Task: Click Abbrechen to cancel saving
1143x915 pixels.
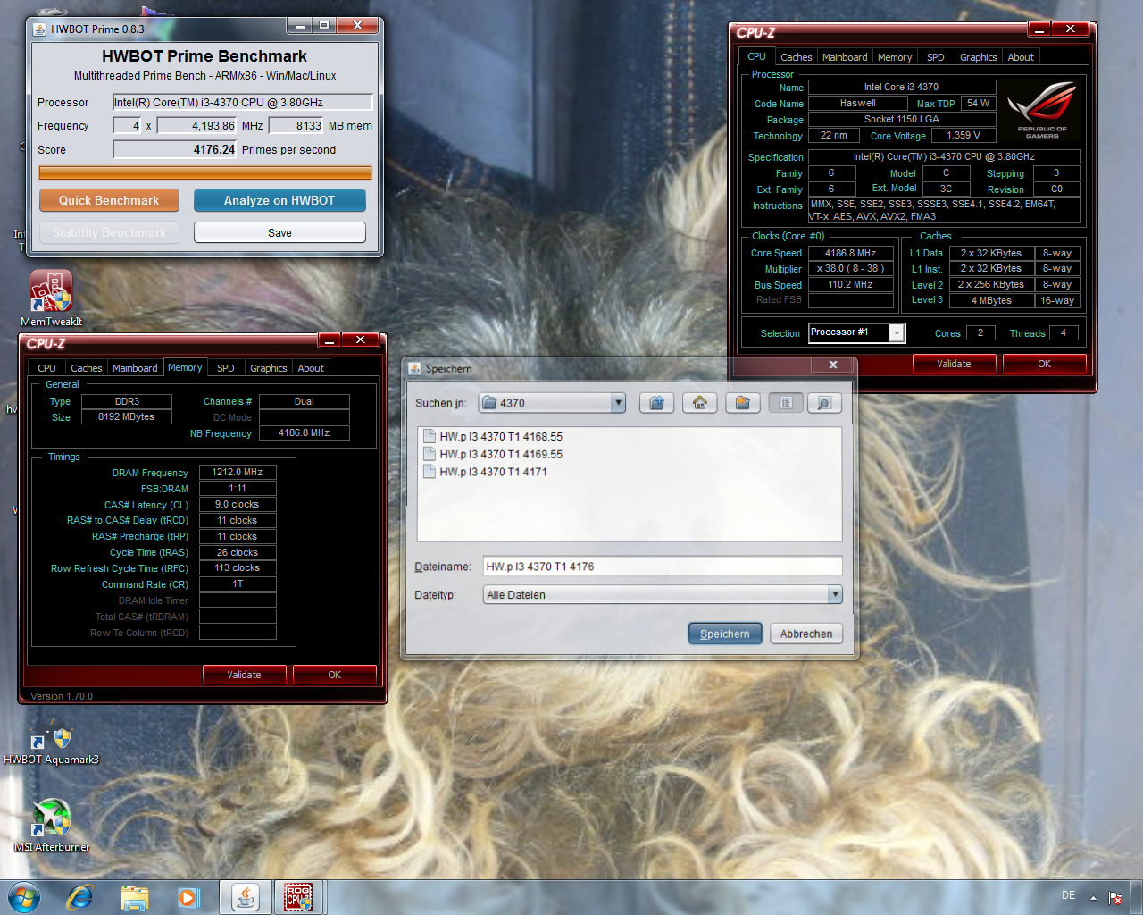Action: pos(806,634)
